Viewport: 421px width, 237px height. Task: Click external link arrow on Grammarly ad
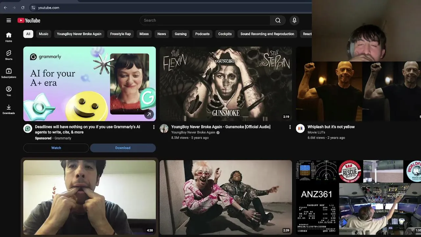tap(149, 115)
